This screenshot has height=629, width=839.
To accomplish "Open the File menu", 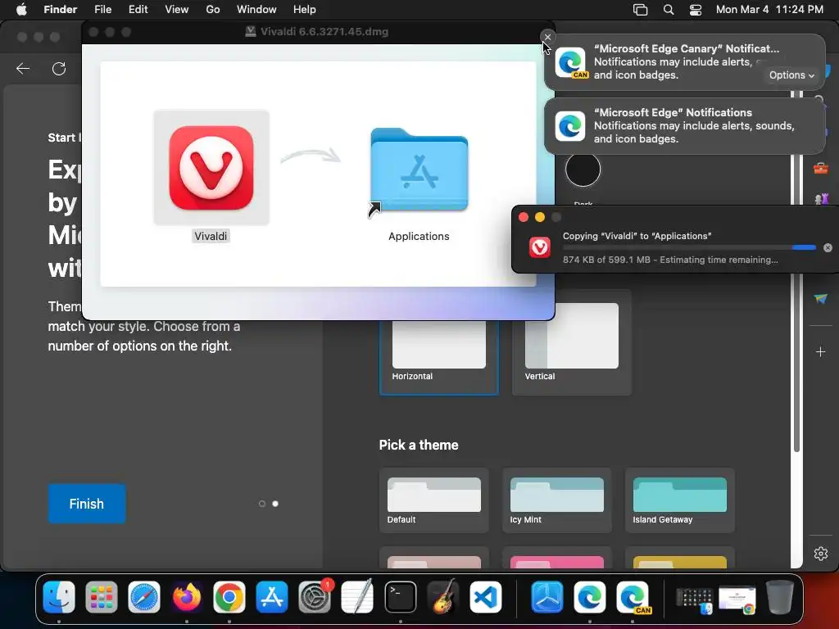I will 102,10.
